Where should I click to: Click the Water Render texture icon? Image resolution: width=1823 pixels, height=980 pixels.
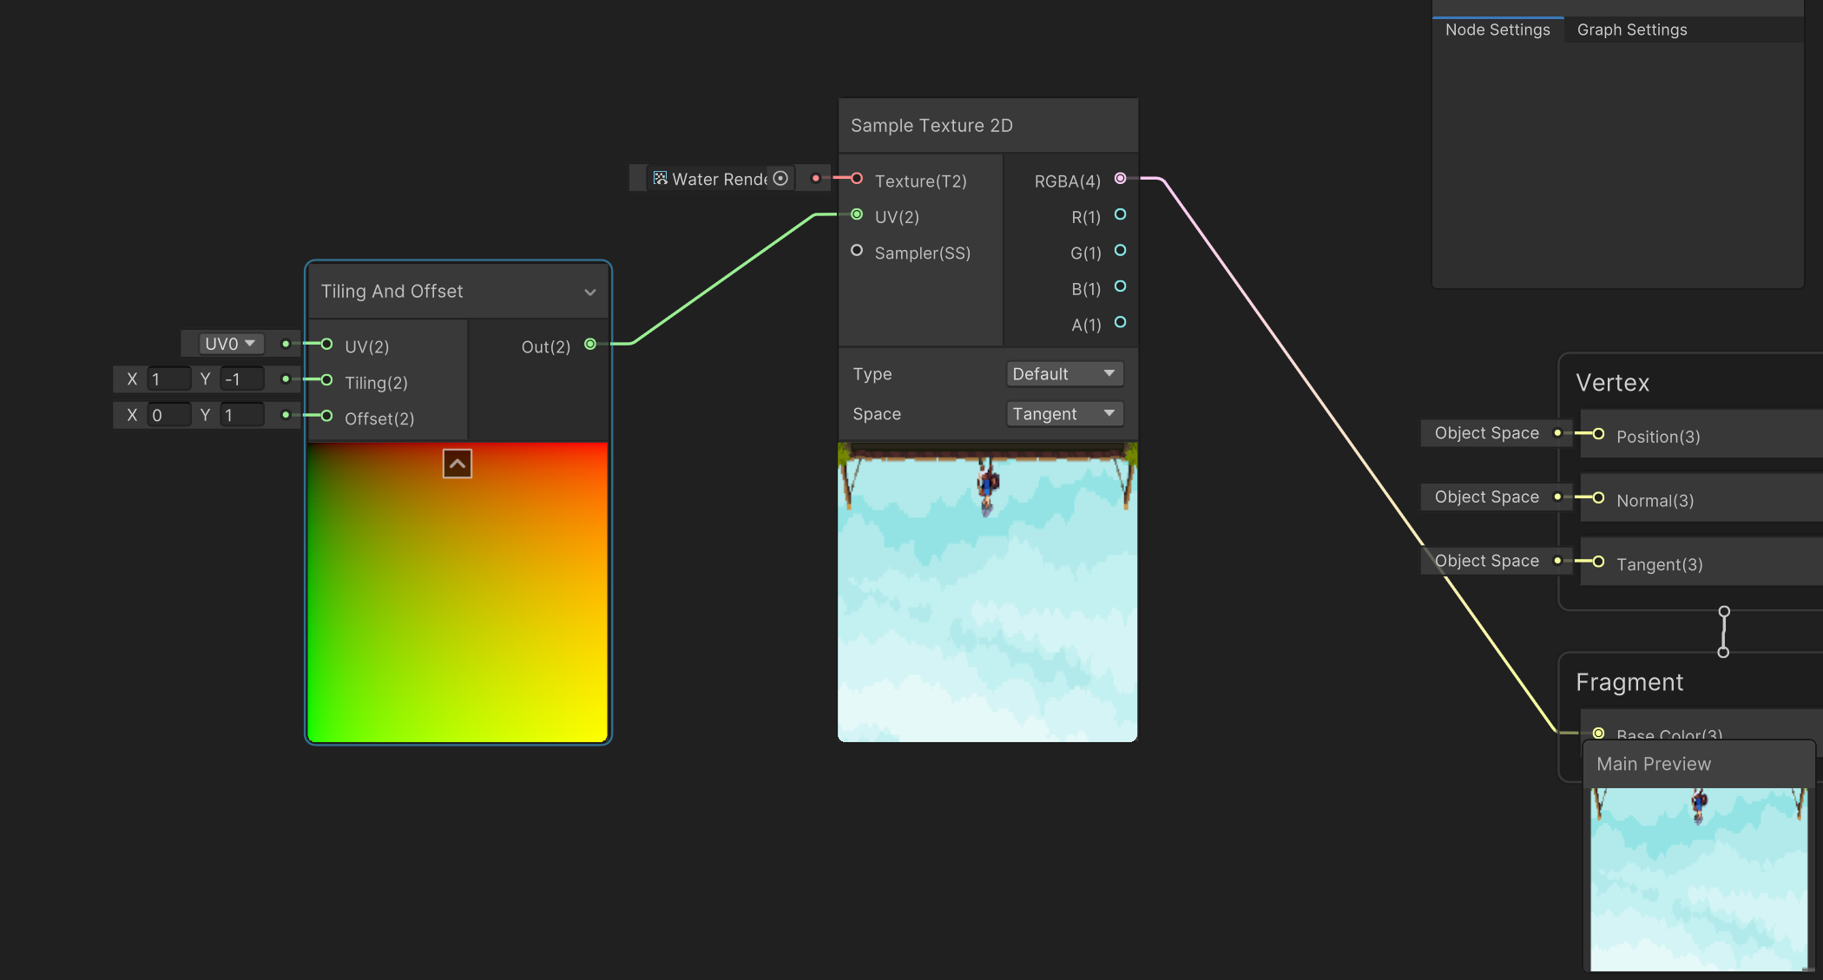[x=660, y=178]
